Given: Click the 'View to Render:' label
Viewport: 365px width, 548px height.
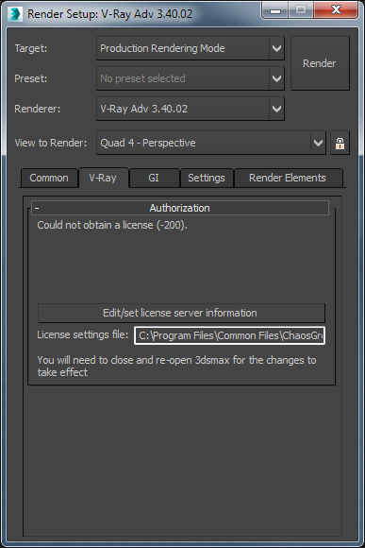Looking at the screenshot, I should pos(51,143).
